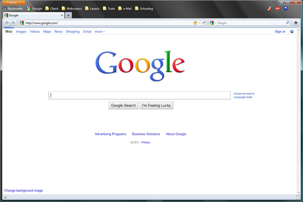This screenshot has height=202, width=303.
Task: Open the News link
Action: pos(58,32)
